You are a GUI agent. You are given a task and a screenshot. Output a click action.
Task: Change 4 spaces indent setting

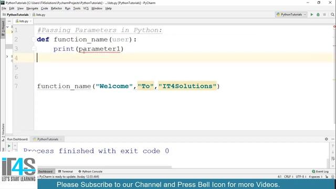click(316, 177)
